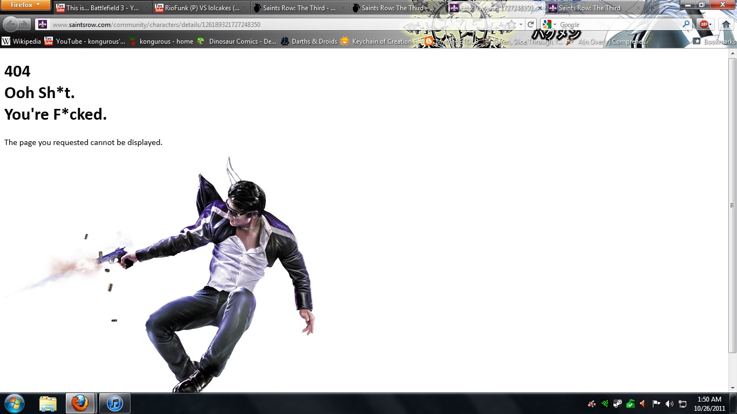Switch to the Battlefield 3 YouTube tab
This screenshot has width=737, height=414.
point(102,8)
